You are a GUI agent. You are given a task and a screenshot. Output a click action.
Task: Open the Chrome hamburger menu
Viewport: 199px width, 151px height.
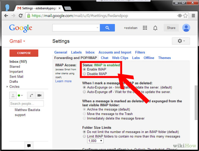click(193, 16)
